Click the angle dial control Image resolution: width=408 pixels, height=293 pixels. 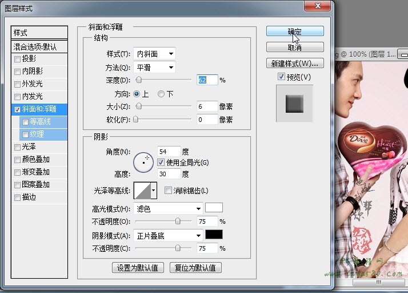point(143,163)
